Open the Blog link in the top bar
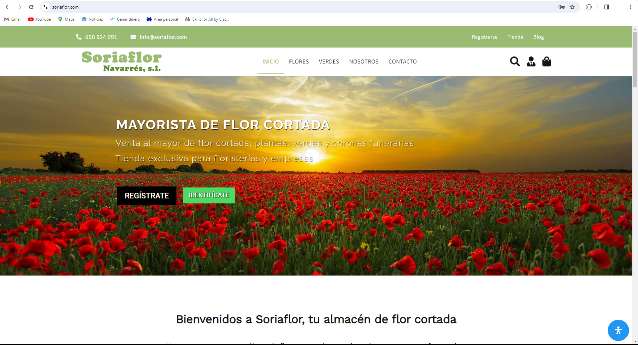 pos(538,37)
